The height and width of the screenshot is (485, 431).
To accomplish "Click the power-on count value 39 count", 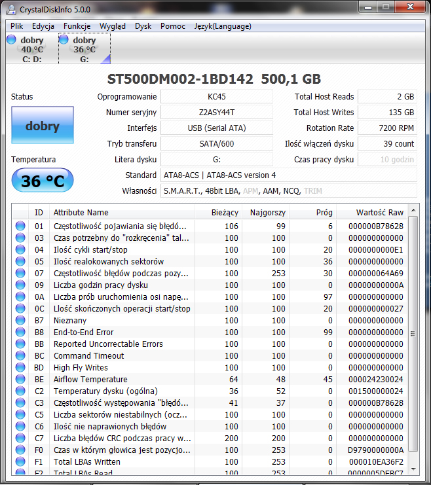I will point(387,144).
